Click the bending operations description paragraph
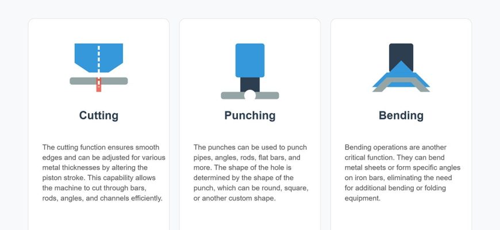 401,172
